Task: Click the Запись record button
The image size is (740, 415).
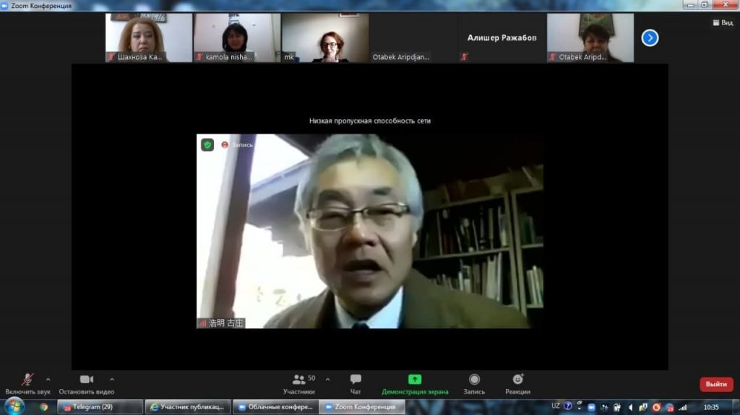Action: tap(474, 383)
